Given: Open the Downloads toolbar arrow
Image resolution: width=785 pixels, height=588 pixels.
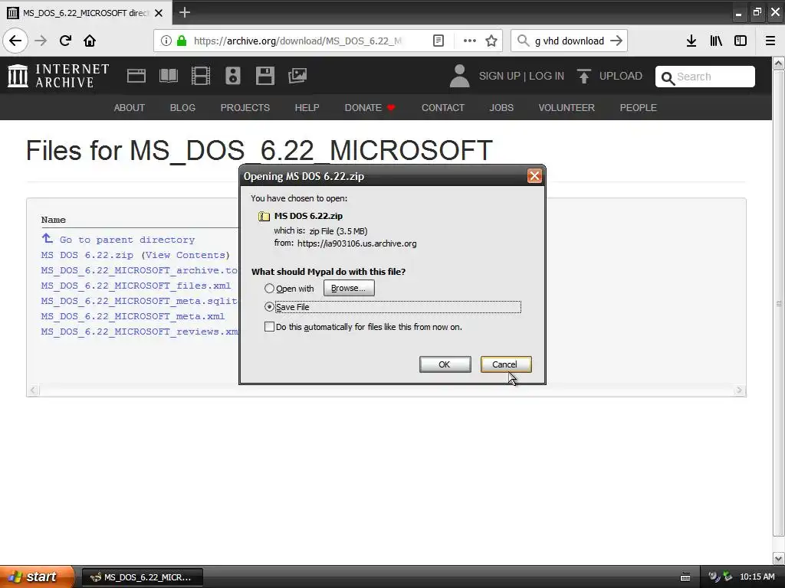Looking at the screenshot, I should click(x=691, y=41).
